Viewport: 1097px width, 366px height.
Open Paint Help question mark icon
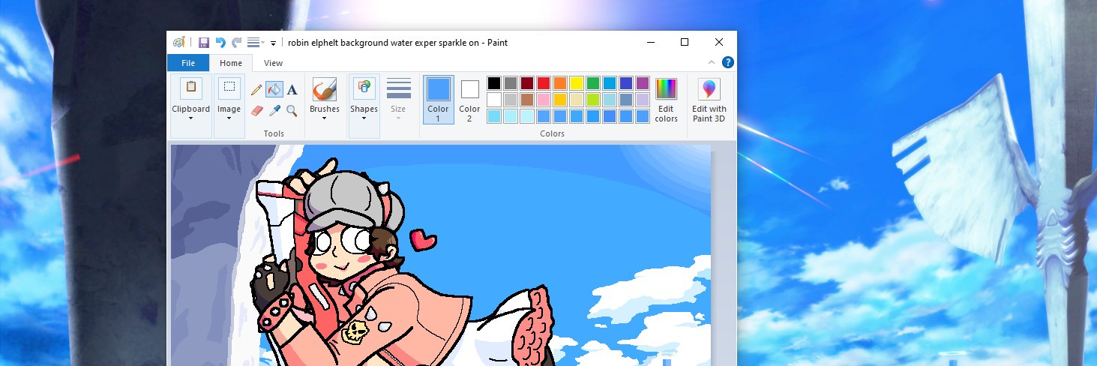click(x=727, y=63)
